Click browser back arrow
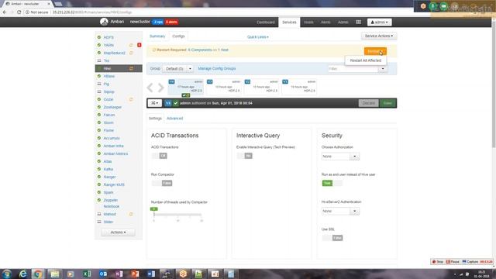 pyautogui.click(x=5, y=12)
